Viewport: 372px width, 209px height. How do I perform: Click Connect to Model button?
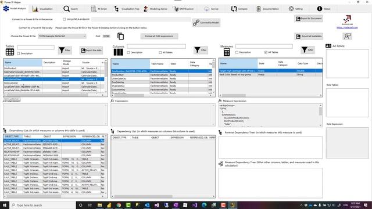coord(206,23)
